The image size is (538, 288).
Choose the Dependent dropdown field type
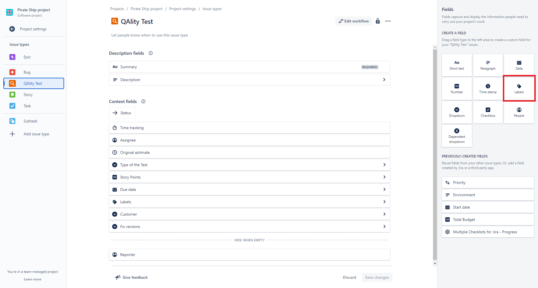[457, 136]
